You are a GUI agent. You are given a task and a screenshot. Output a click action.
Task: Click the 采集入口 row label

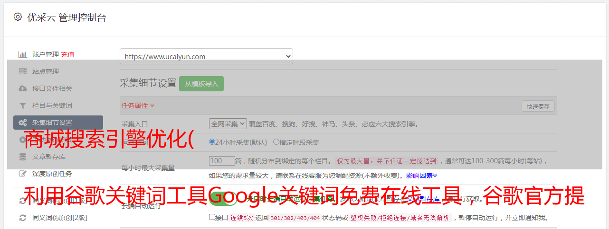click(x=135, y=124)
